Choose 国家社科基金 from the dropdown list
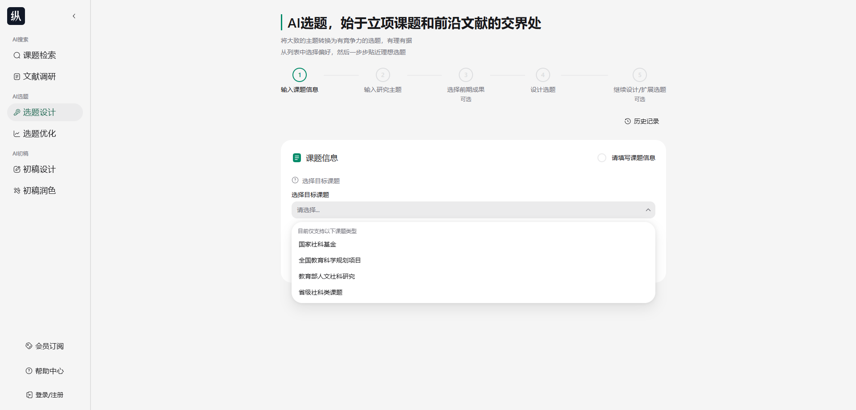The width and height of the screenshot is (856, 410). [x=473, y=244]
